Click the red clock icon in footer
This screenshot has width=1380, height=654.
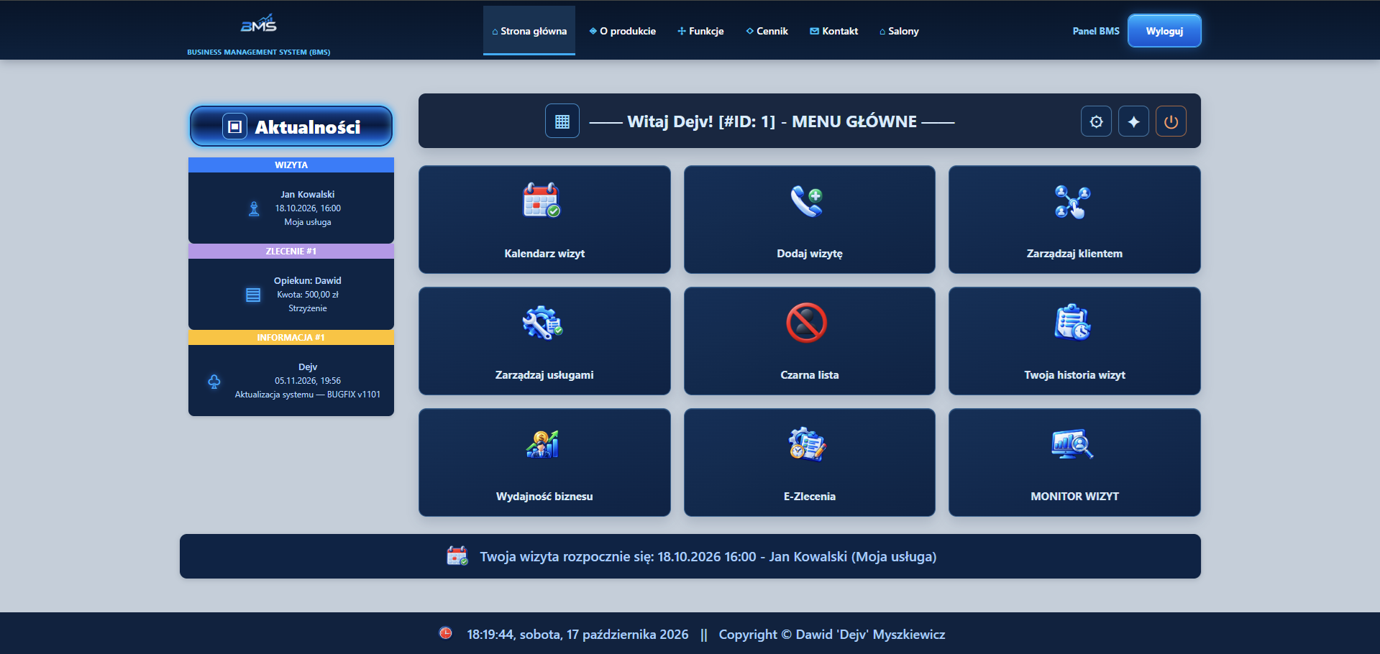point(446,633)
